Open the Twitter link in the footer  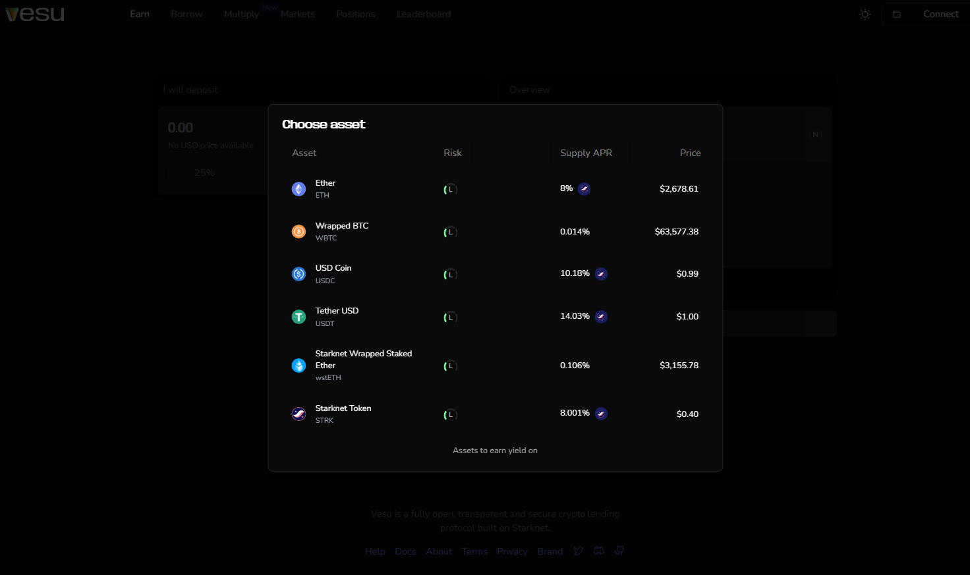pos(578,551)
